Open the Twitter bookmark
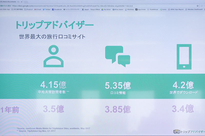This screenshot has height=136, width=205. [47, 9]
